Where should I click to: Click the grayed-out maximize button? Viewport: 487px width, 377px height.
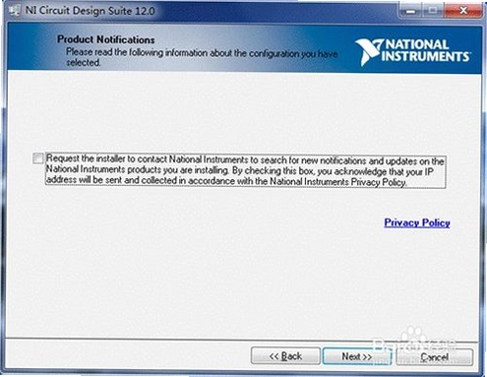(x=432, y=12)
